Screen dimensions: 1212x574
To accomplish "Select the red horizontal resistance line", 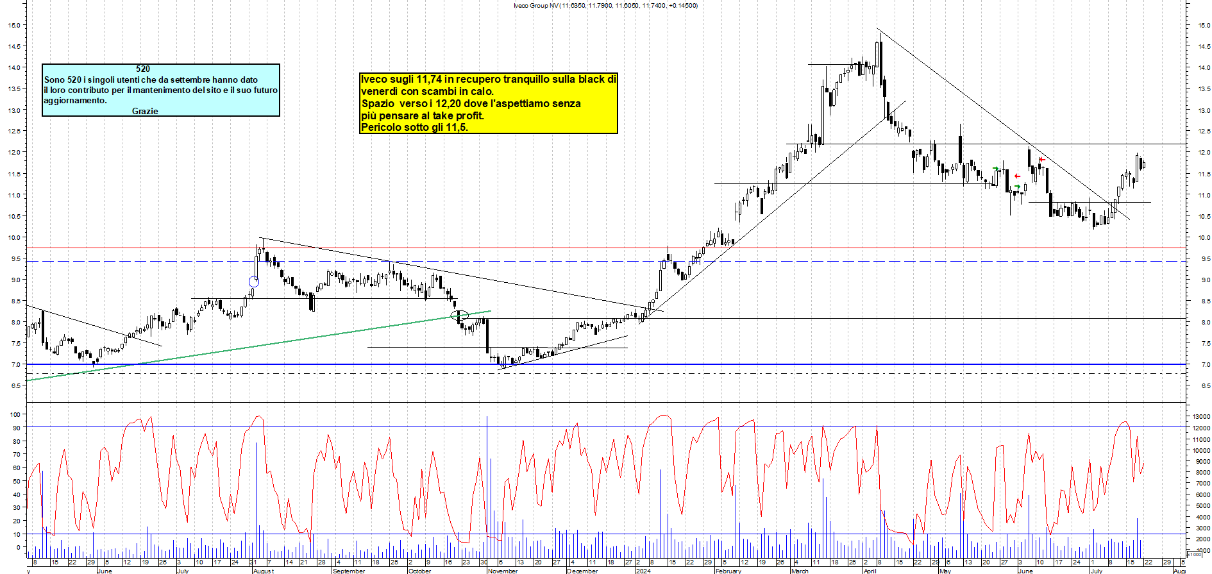I will (x=606, y=248).
